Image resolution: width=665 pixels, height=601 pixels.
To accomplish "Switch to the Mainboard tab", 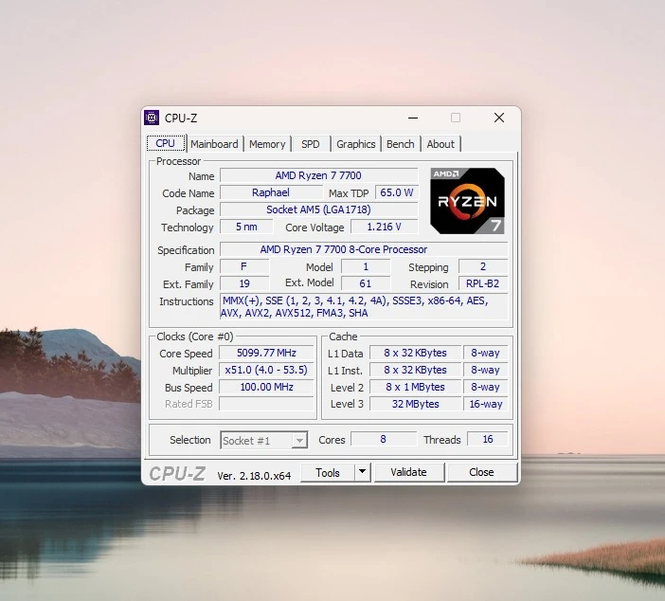I will [214, 144].
